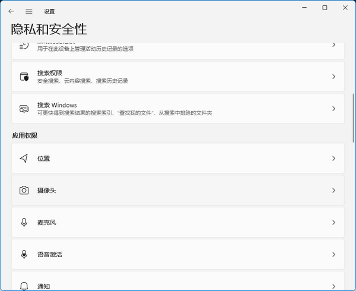Click the 搜索 Windows magnifier icon
The height and width of the screenshot is (291, 356).
(24, 109)
